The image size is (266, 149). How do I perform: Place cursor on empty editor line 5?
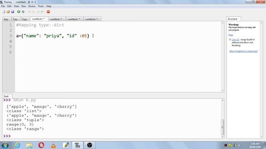click(x=118, y=47)
